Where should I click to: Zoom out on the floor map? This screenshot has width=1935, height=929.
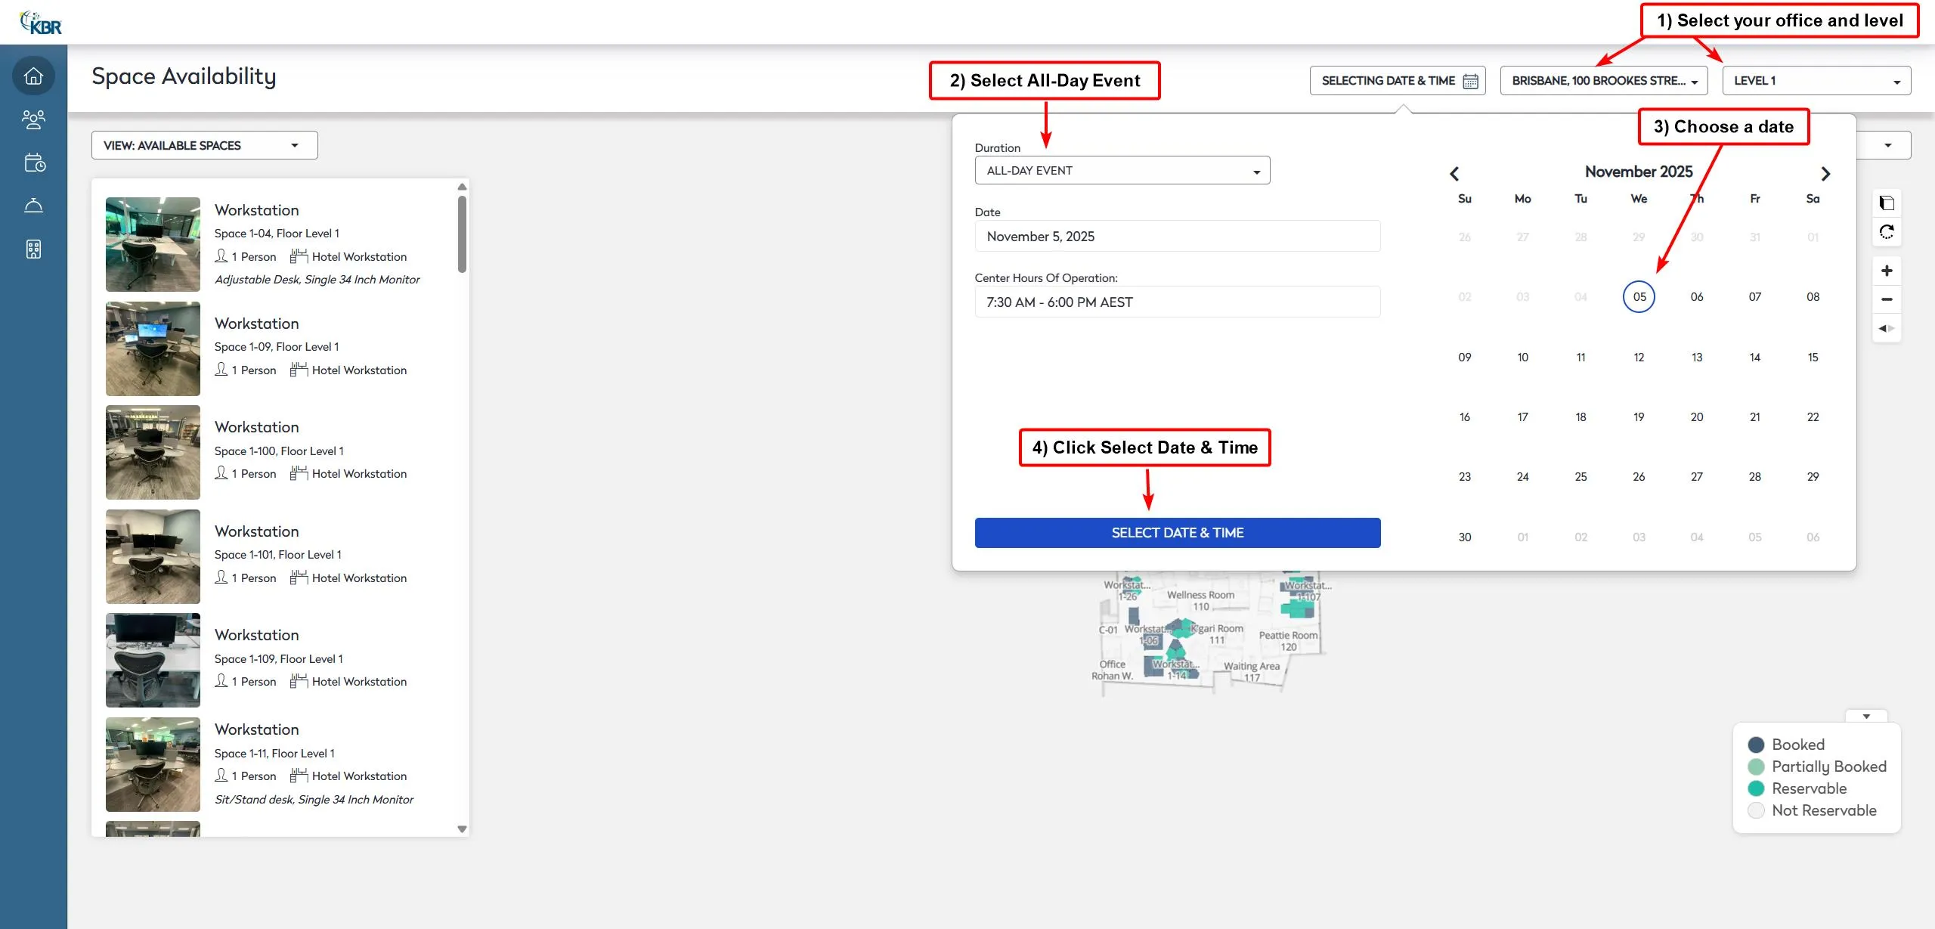point(1887,299)
